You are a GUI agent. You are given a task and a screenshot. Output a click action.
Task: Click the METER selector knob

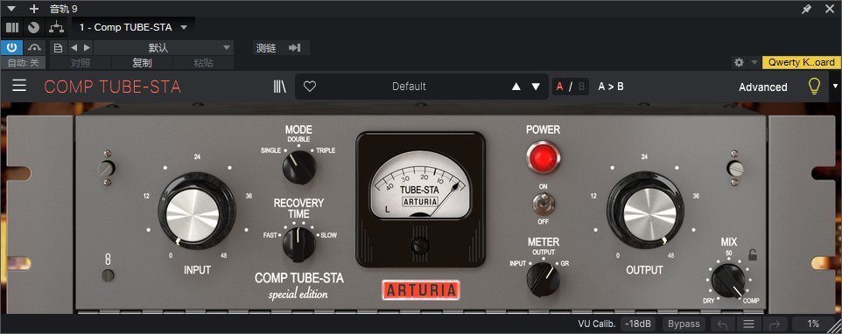[x=543, y=281]
